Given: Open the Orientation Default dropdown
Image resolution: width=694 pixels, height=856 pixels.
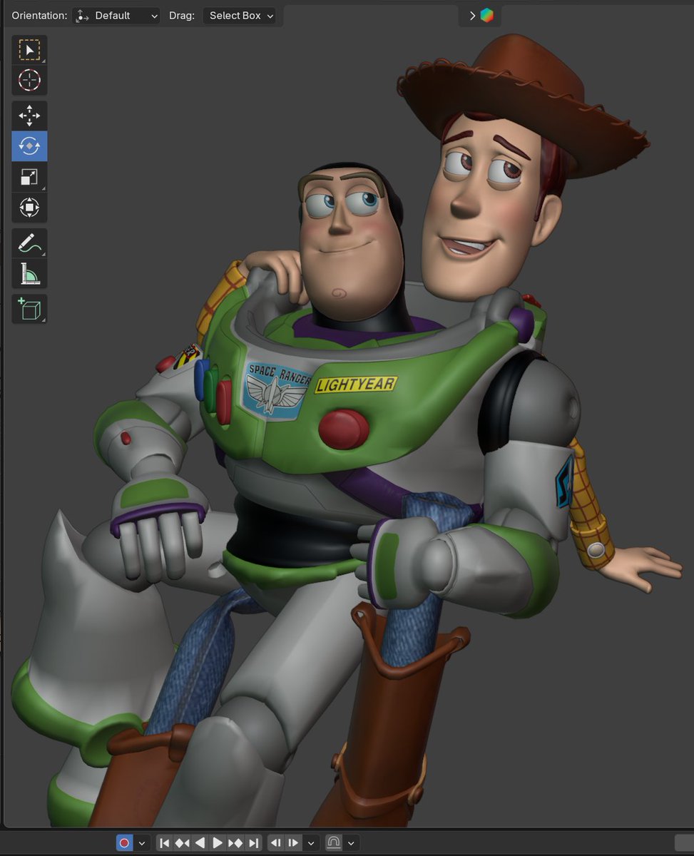Looking at the screenshot, I should pyautogui.click(x=117, y=16).
